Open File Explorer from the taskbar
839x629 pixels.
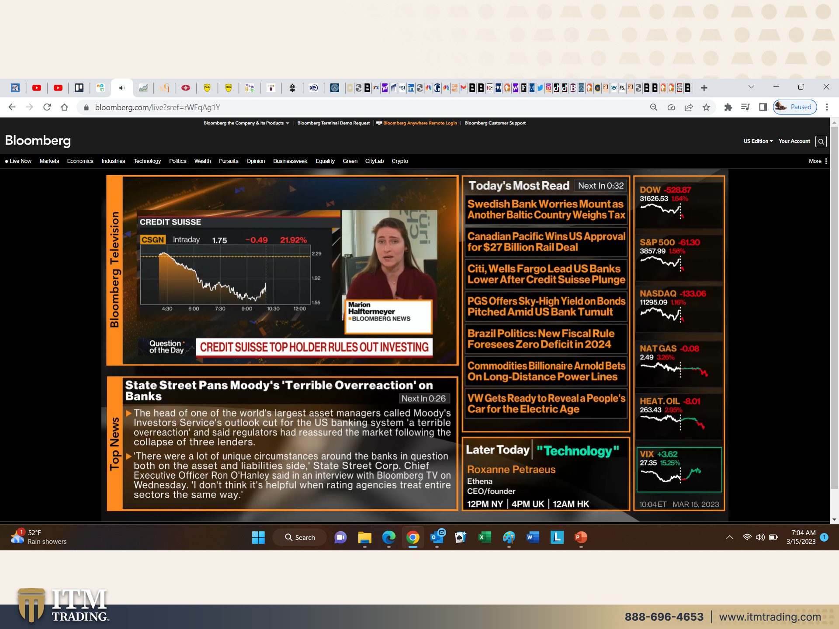tap(364, 537)
